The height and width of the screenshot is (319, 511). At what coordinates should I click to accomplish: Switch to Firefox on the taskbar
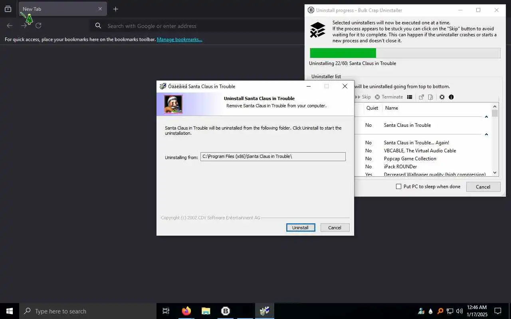[186, 311]
